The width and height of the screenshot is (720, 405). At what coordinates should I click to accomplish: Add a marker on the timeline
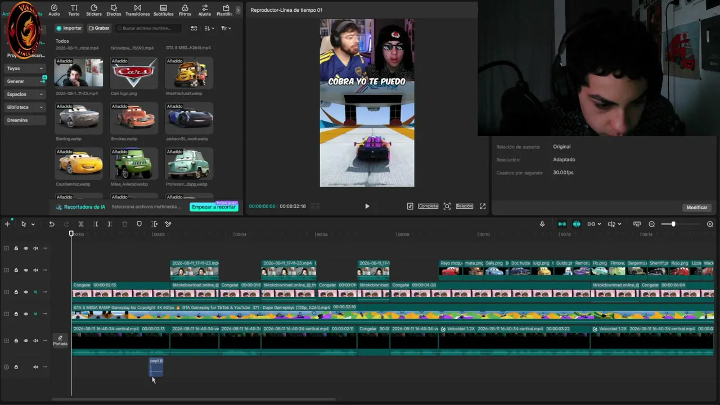click(139, 224)
